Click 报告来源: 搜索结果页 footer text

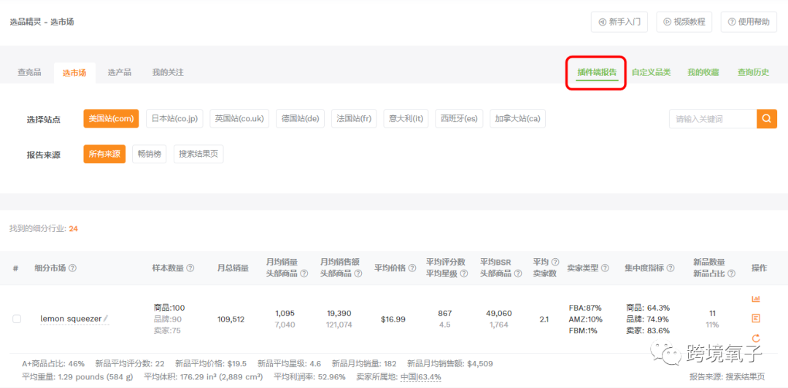tap(727, 377)
